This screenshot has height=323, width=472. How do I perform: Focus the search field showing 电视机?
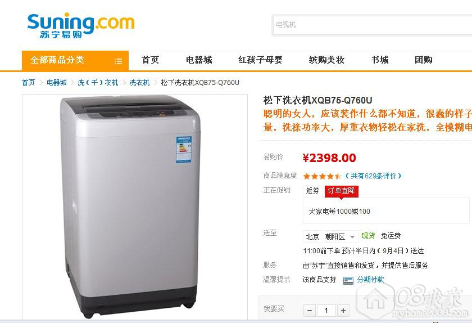(372, 25)
